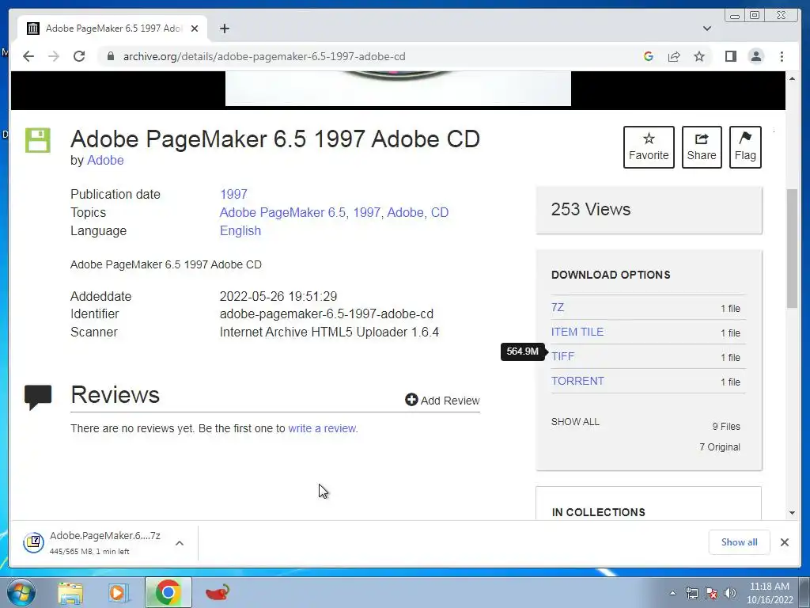
Task: Open the Chrome profile avatar
Action: [x=755, y=56]
